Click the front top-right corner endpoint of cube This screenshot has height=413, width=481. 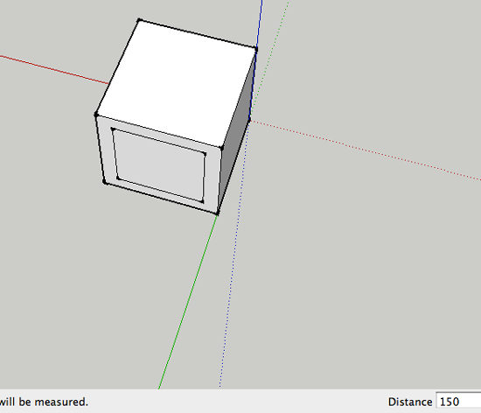[x=221, y=148]
